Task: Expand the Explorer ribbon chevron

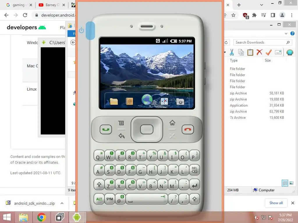Action: pyautogui.click(x=286, y=34)
